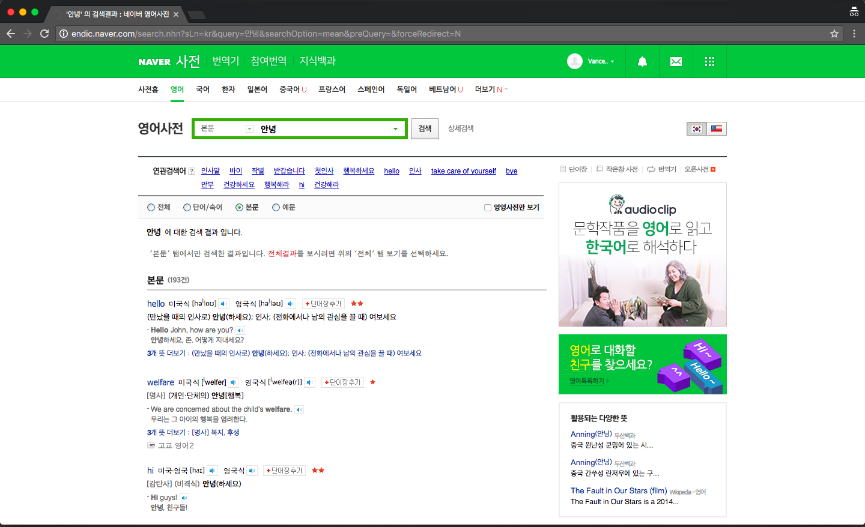Switch to the 독일어 dictionary tab
The width and height of the screenshot is (865, 527).
[x=407, y=89]
